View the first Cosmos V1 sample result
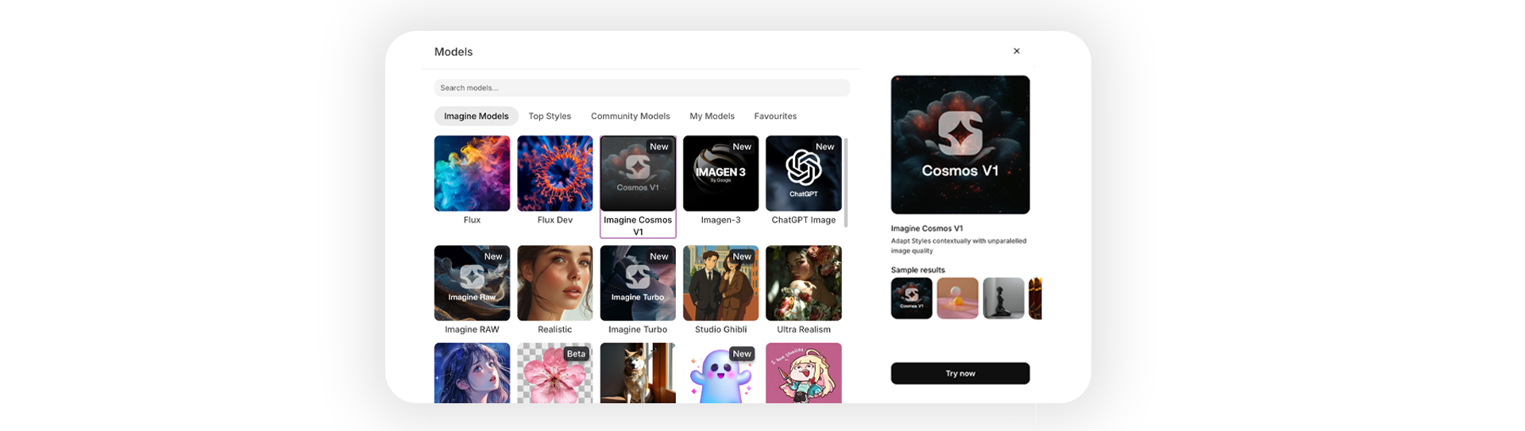 (912, 298)
